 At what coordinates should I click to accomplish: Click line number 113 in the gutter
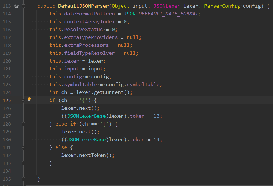[x=7, y=6]
